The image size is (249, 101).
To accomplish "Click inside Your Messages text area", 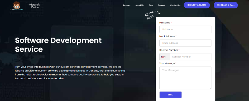I will coord(185,78).
